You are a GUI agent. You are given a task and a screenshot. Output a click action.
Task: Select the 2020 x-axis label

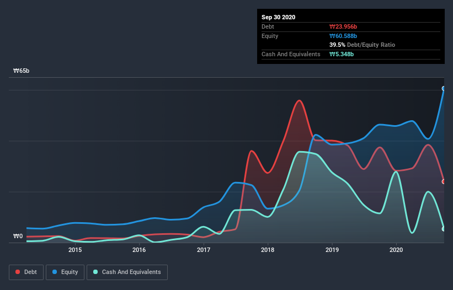[396, 250]
